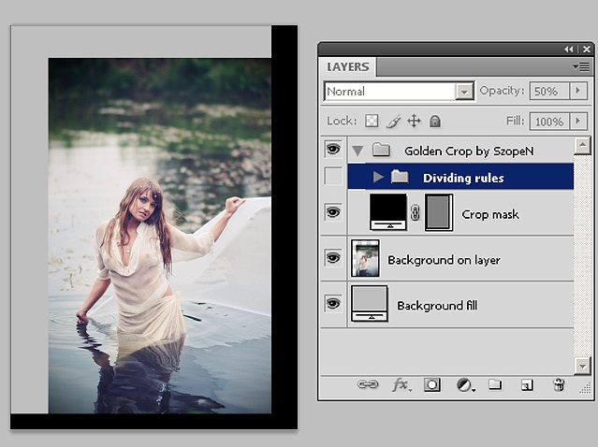This screenshot has width=598, height=447.
Task: Expand the Dividing rules group
Action: [x=378, y=177]
